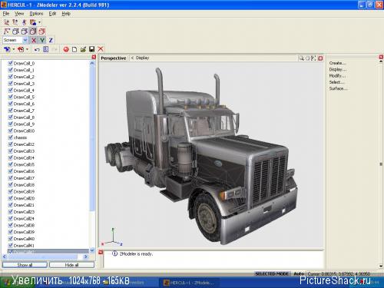Click the blue cube editor icon

point(7,49)
